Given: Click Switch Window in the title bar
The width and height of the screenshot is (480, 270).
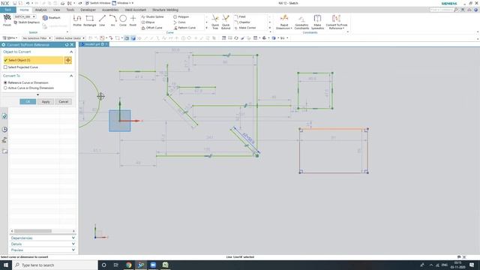Looking at the screenshot, I should tap(97, 3).
